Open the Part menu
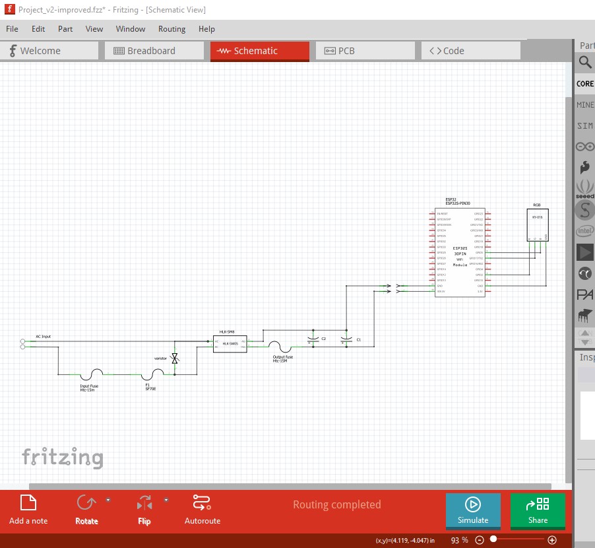 coord(65,29)
